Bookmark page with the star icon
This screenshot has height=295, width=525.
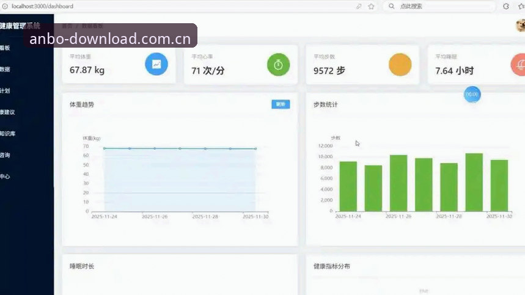371,6
